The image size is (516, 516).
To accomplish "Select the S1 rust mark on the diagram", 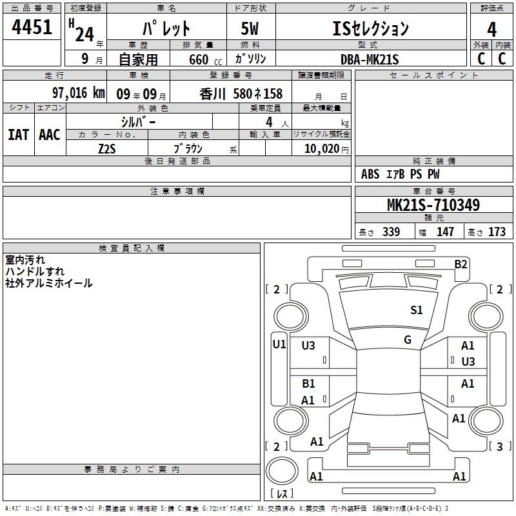I will [x=417, y=310].
